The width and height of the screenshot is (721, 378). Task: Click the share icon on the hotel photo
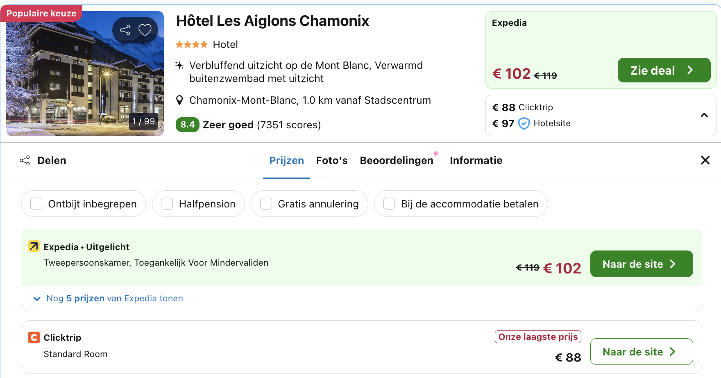click(125, 30)
